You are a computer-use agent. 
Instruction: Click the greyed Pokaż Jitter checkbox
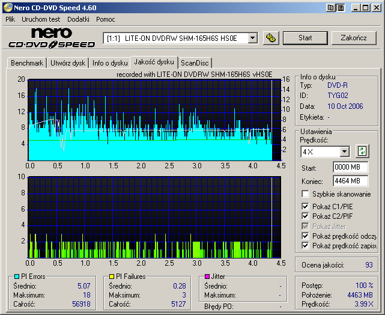pyautogui.click(x=305, y=226)
